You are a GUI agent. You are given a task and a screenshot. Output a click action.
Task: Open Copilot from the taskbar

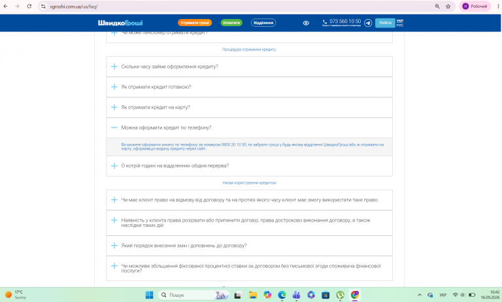[267, 295]
